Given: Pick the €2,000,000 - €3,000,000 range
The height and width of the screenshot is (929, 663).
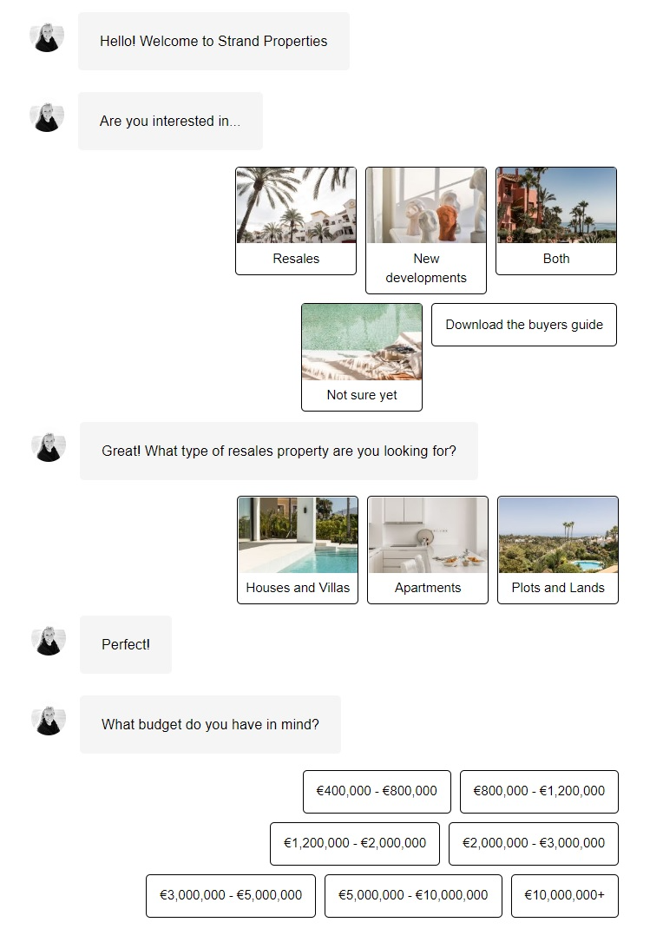Looking at the screenshot, I should 534,844.
